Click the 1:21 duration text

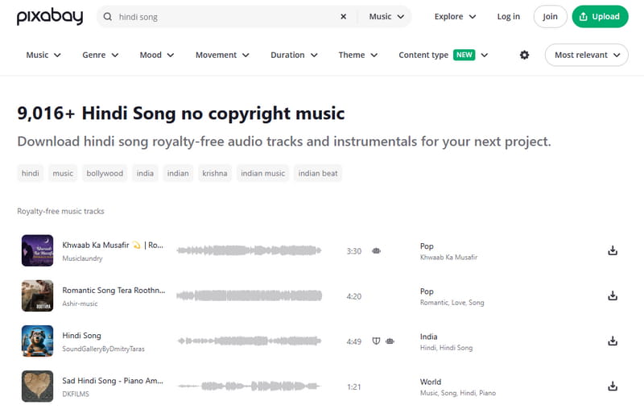coord(354,386)
